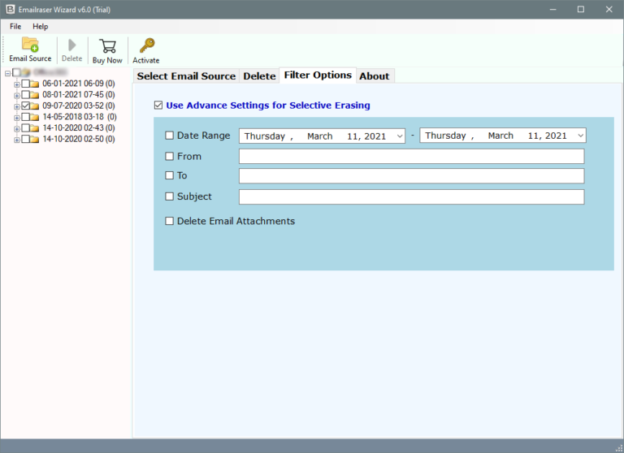The height and width of the screenshot is (453, 624).
Task: Enable the Date Range filter checkbox
Action: coord(170,136)
